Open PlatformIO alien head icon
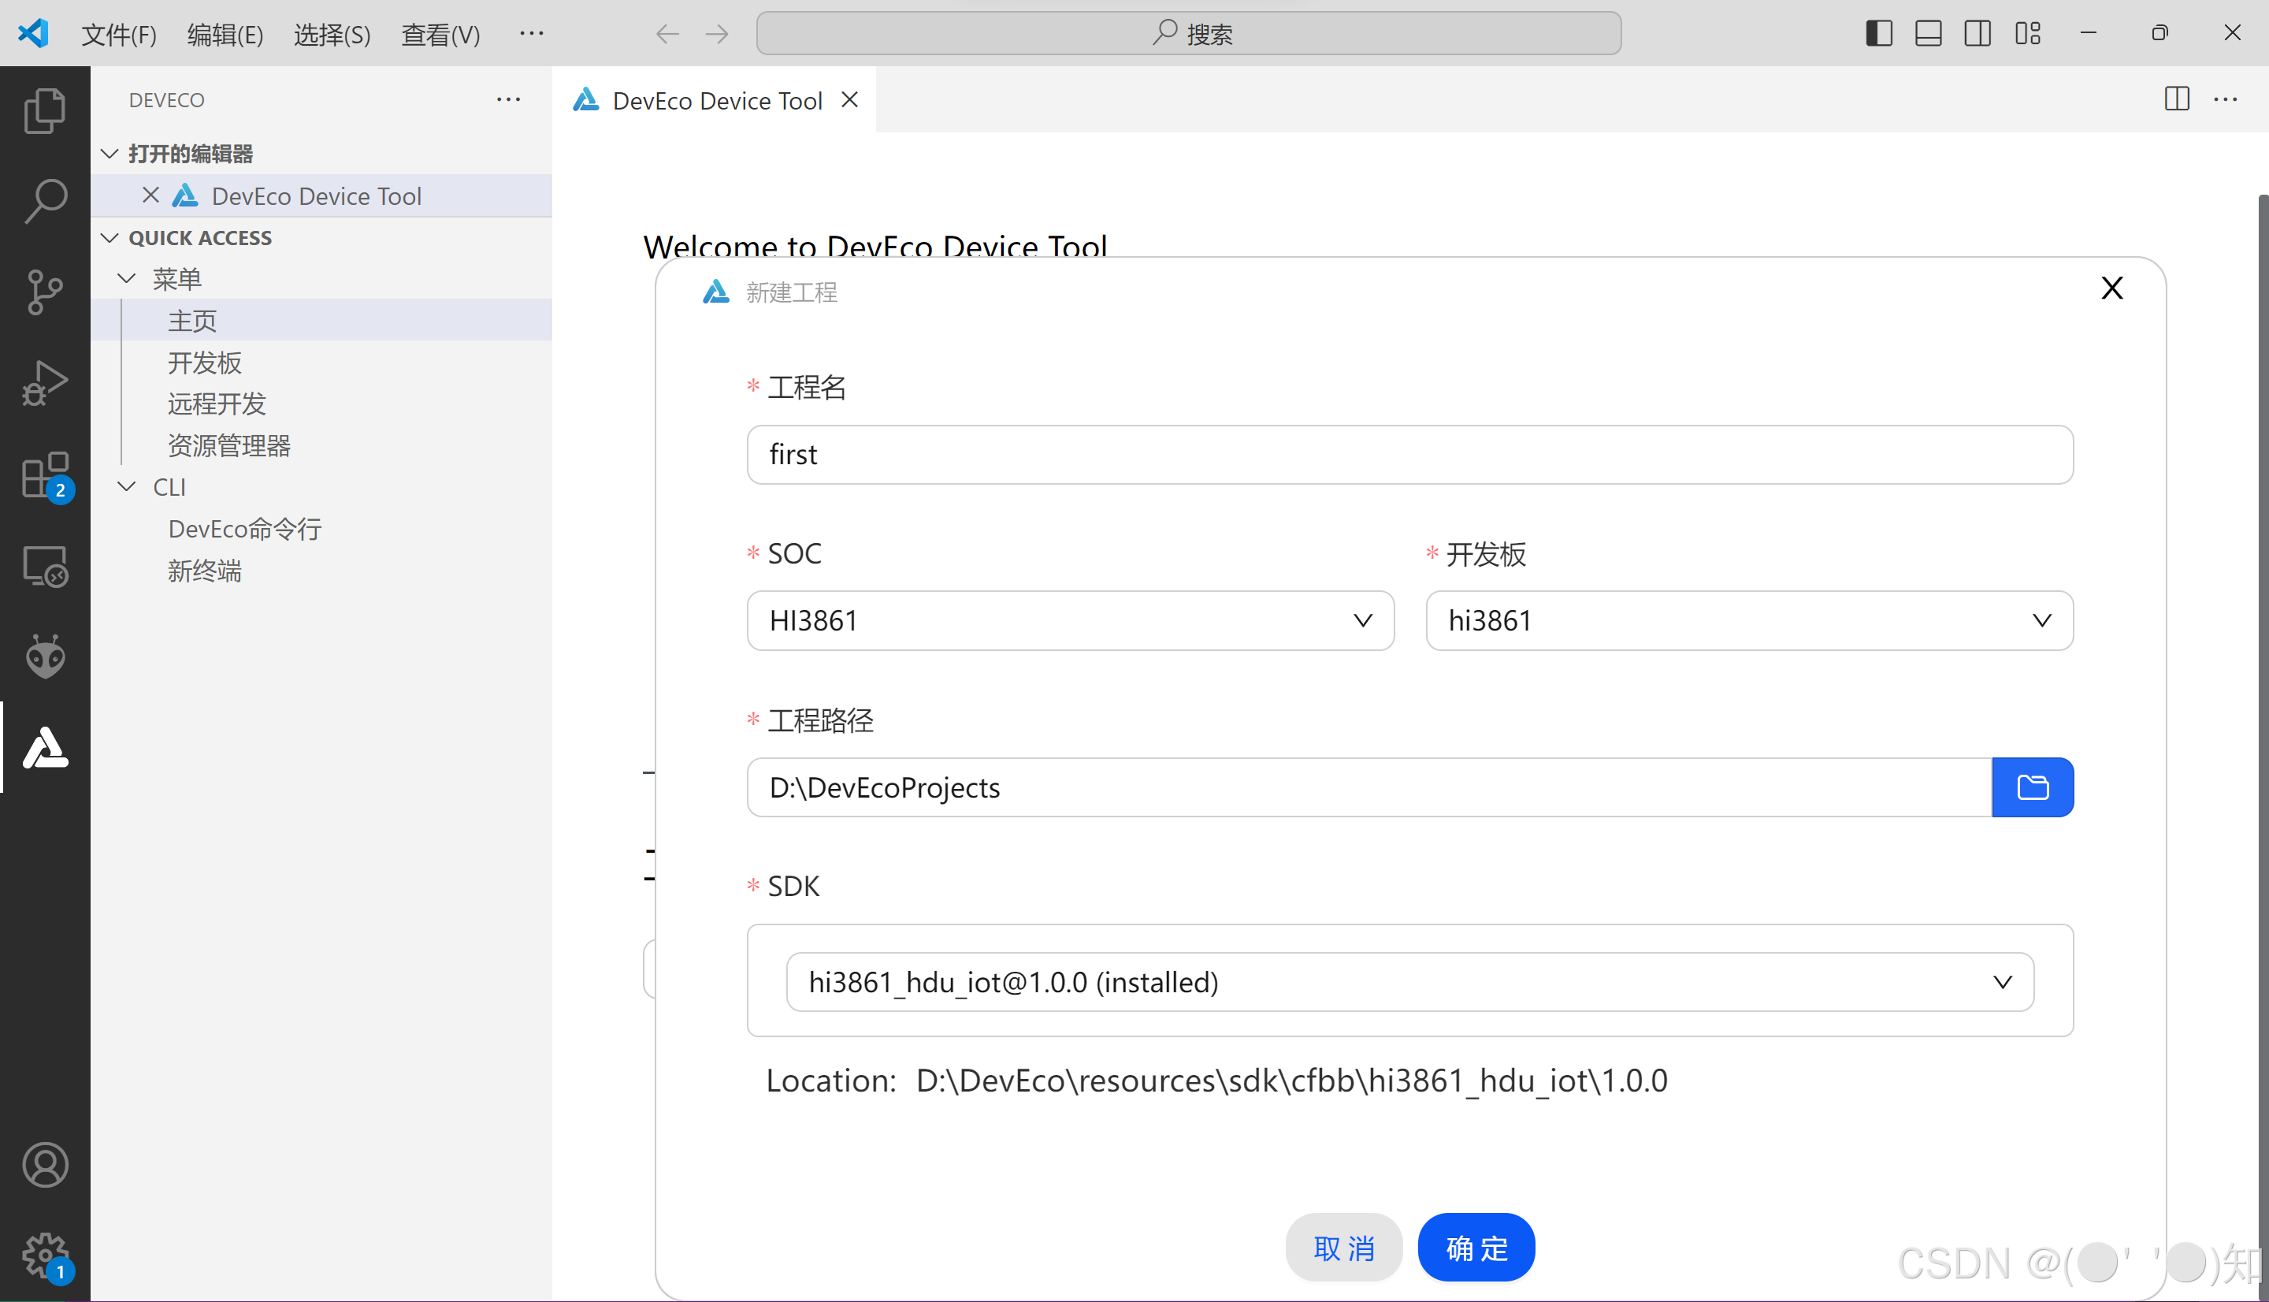This screenshot has width=2269, height=1302. click(x=45, y=657)
